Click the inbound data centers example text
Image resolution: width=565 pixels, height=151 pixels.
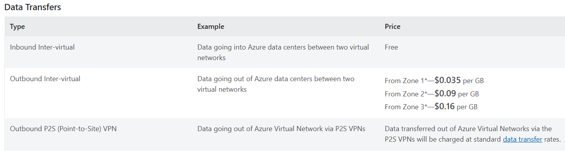click(x=283, y=53)
